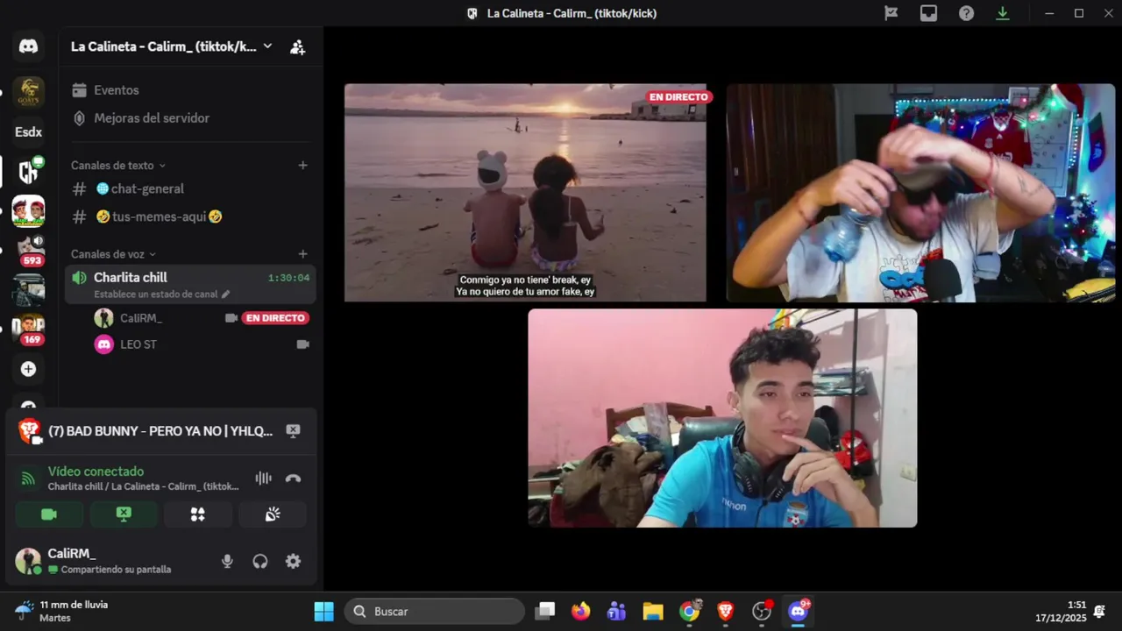The image size is (1122, 631).
Task: Open Discord direct messages home icon
Action: pos(28,46)
